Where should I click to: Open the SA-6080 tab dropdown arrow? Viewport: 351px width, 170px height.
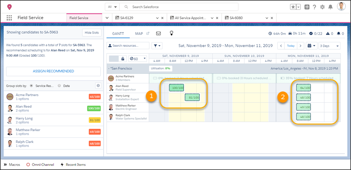(266, 18)
